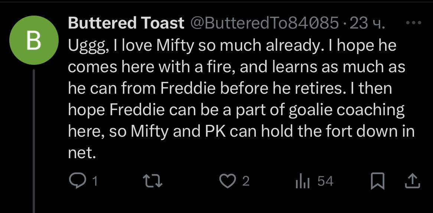Click the like count number 2
The width and height of the screenshot is (433, 213).
point(245,181)
